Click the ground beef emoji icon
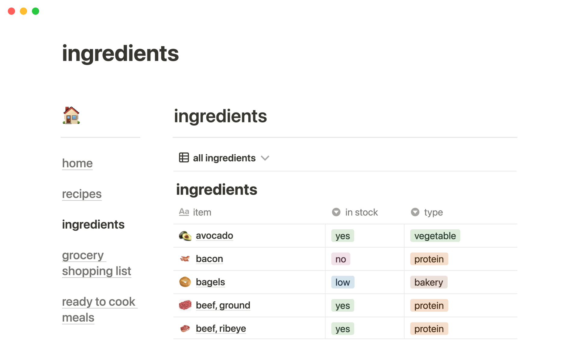 [185, 305]
